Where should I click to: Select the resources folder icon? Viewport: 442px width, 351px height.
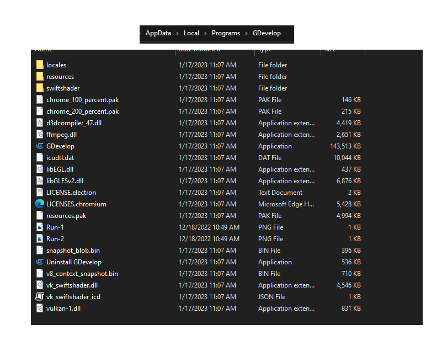point(40,76)
